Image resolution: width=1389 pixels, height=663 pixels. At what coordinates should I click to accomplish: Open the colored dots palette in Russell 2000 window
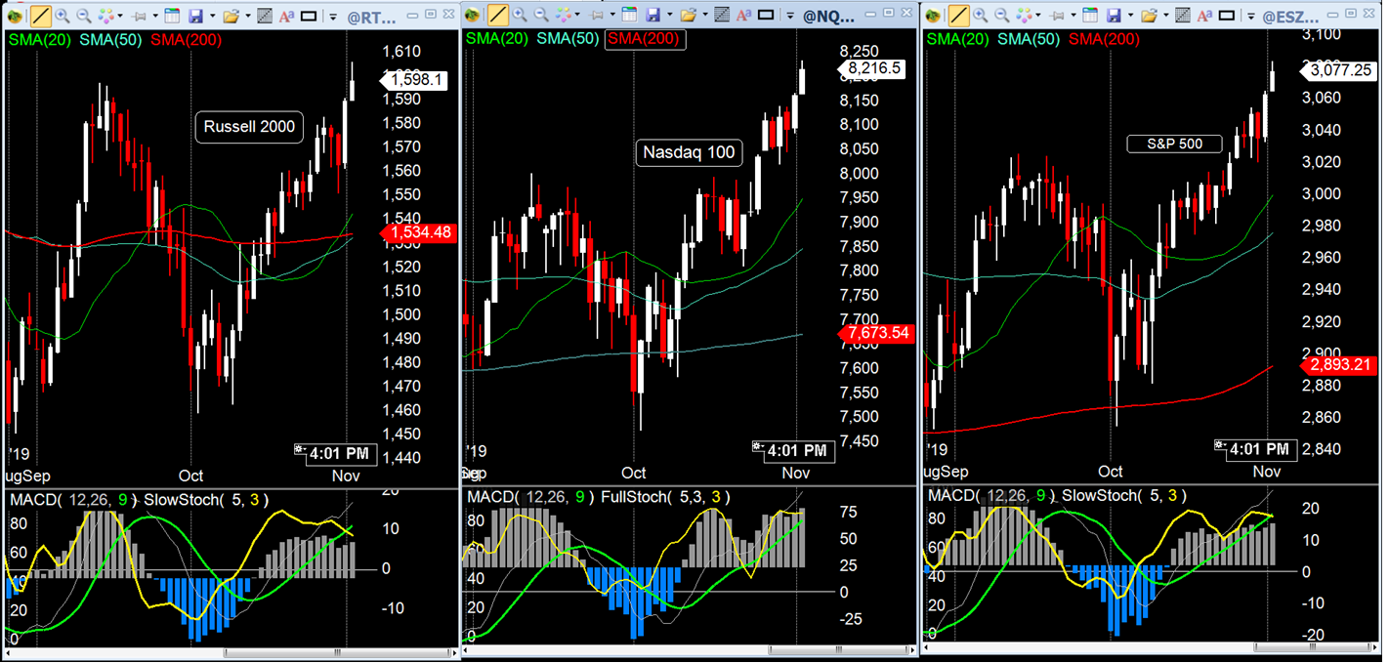click(x=105, y=16)
